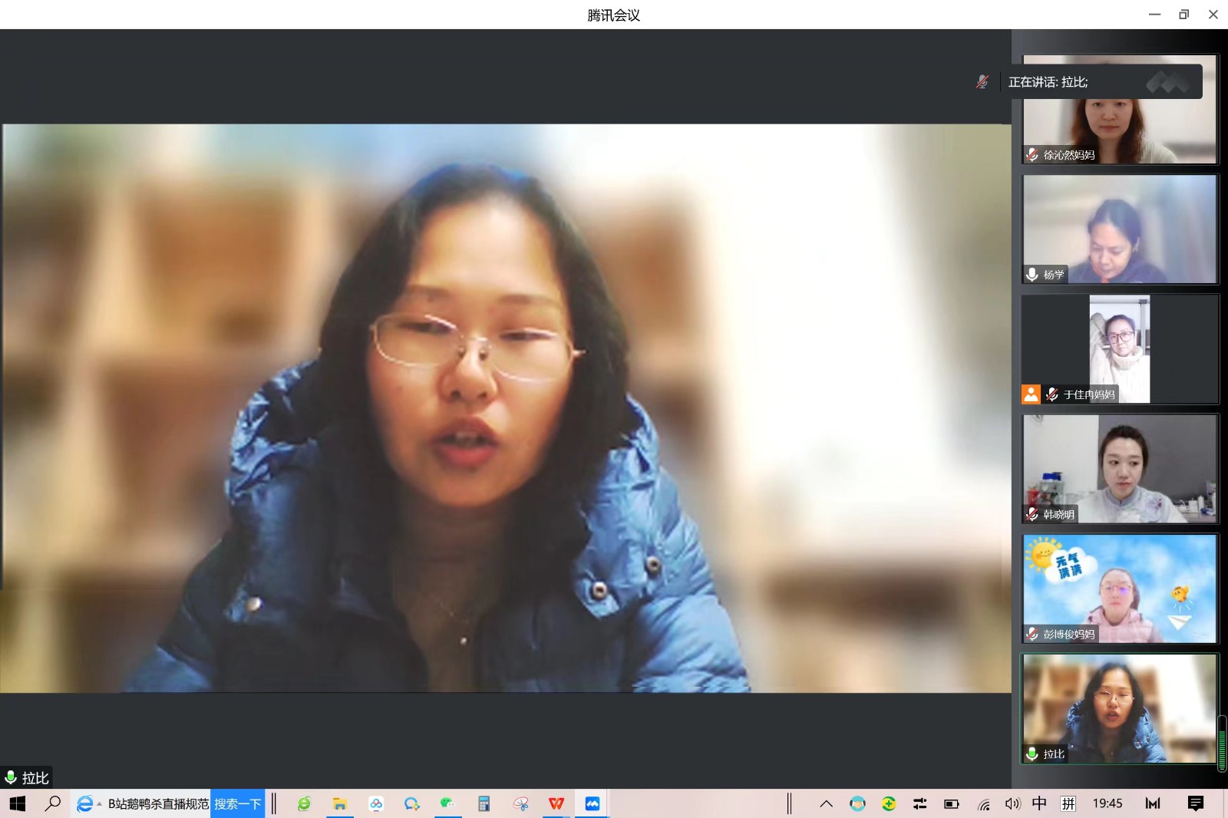
Task: Click active mic icon on 拉比 sidebar tile
Action: pos(1032,754)
